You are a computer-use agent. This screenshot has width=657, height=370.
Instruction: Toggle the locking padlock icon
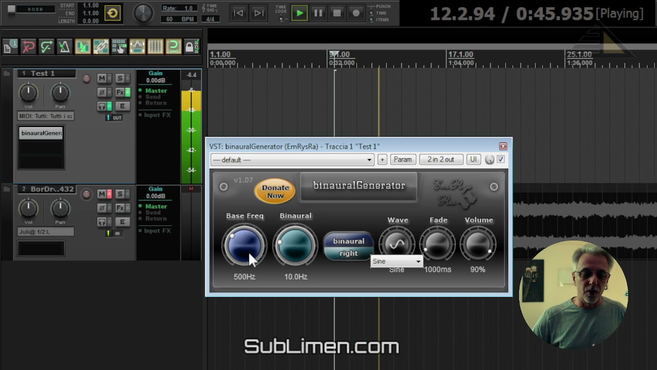(191, 47)
